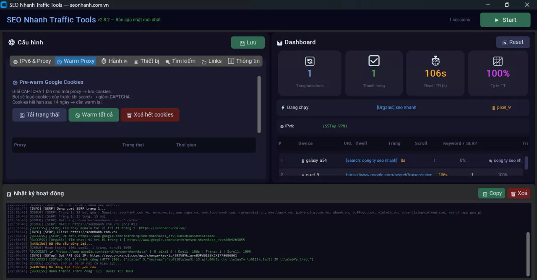Click the Thoi gian column header
Image resolution: width=537 pixels, height=280 pixels.
coord(186,145)
